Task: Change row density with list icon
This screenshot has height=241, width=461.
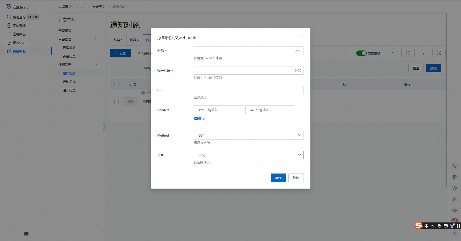Action: [x=408, y=53]
